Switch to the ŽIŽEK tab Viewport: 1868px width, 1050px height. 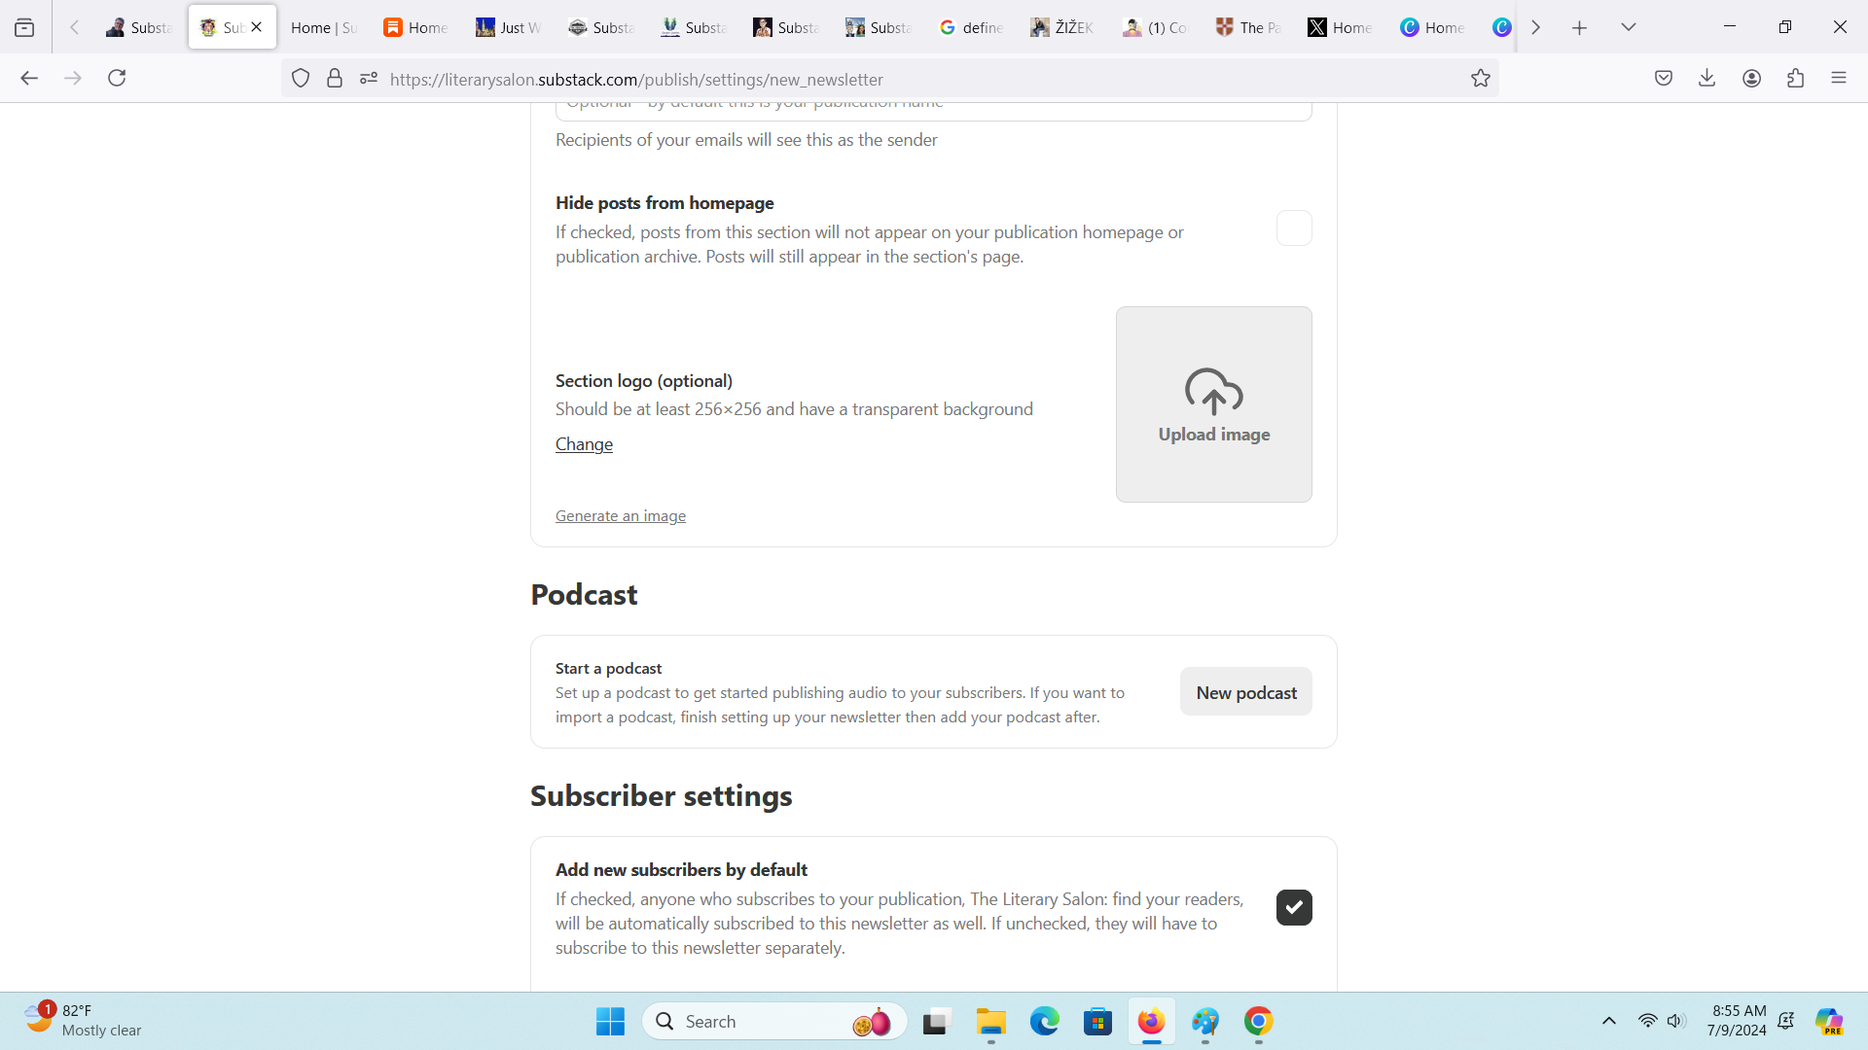point(1062,27)
